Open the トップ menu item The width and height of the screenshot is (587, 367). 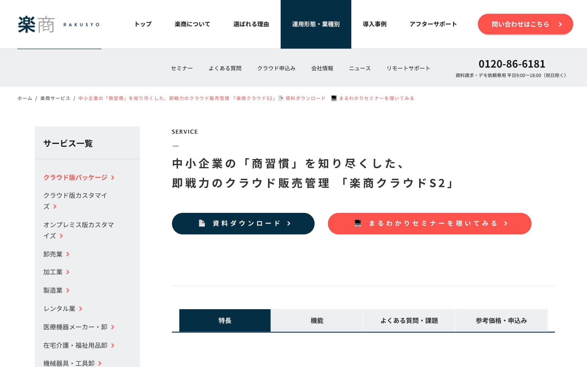143,24
